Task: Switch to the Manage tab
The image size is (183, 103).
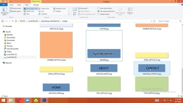Action: click(36, 5)
